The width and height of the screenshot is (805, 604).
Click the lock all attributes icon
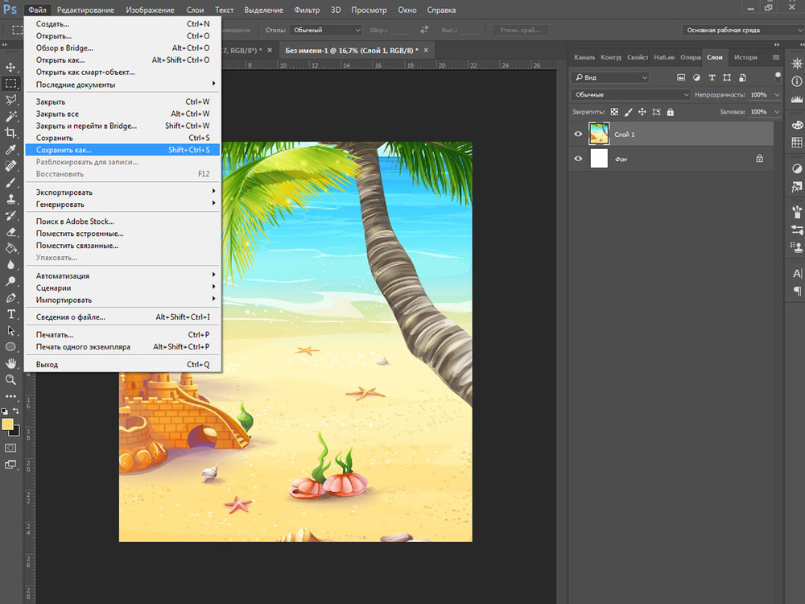tap(671, 112)
